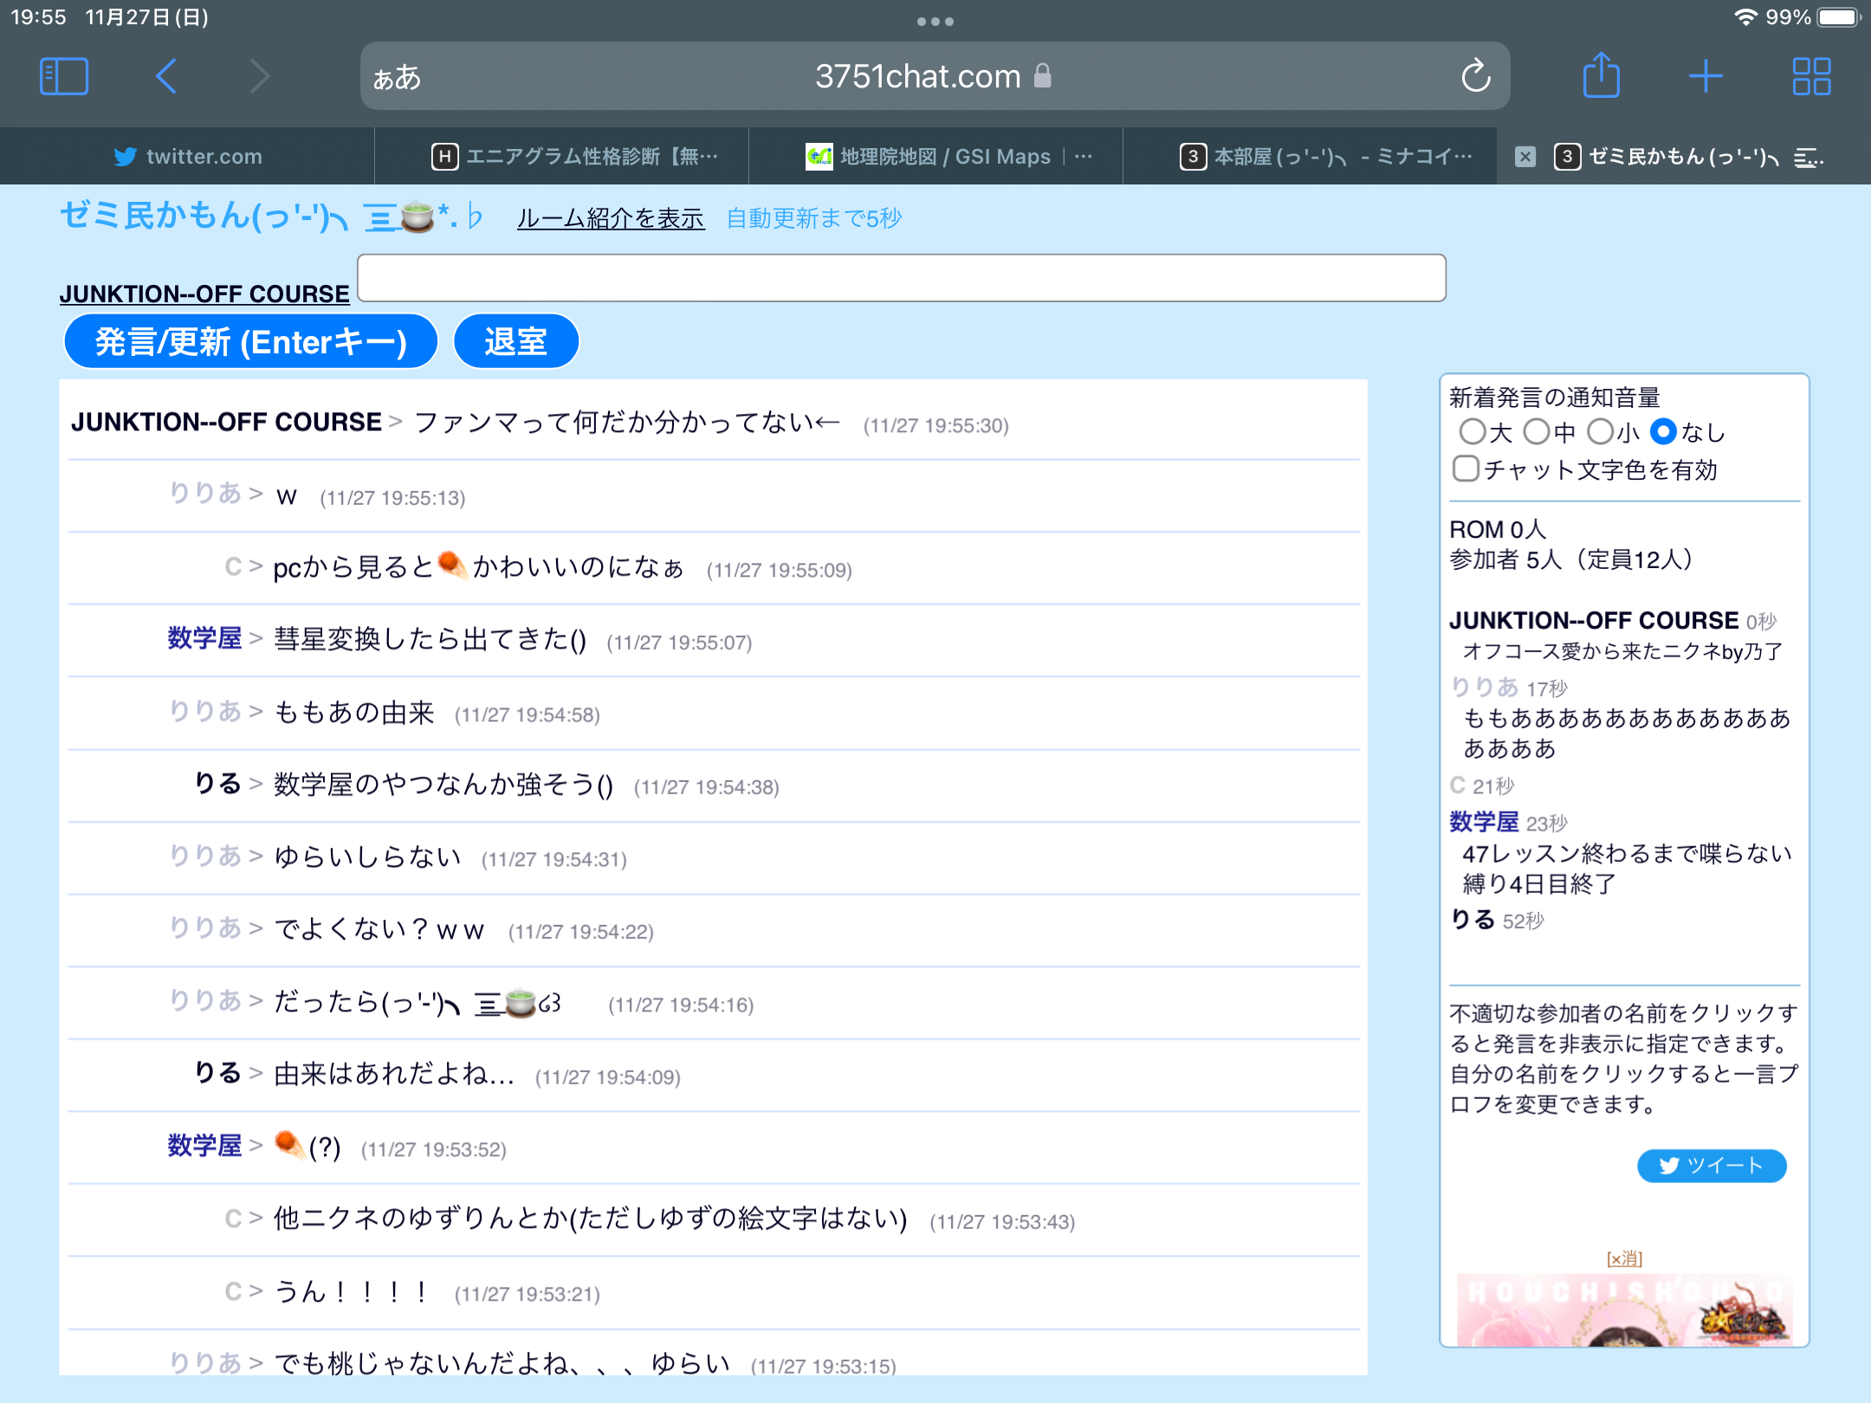The image size is (1871, 1403).
Task: Tap the あぁ reader format button
Action: point(398,78)
